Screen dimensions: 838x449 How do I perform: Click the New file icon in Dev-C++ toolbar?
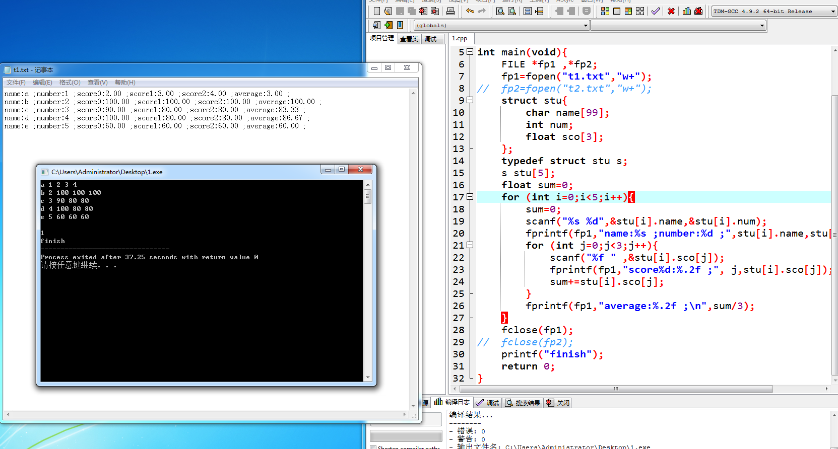tap(377, 11)
